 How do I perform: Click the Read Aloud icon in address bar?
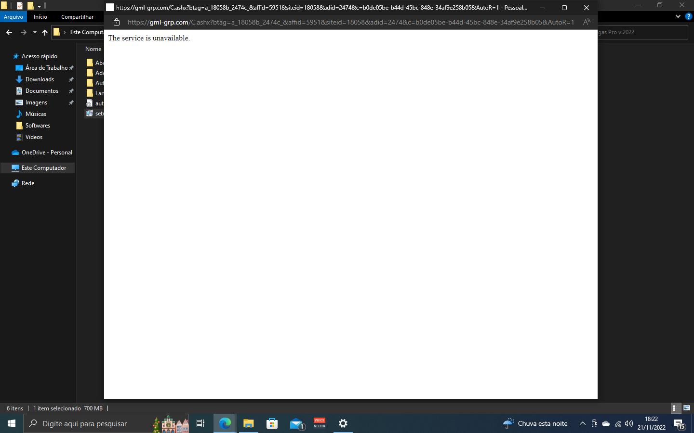(x=586, y=22)
